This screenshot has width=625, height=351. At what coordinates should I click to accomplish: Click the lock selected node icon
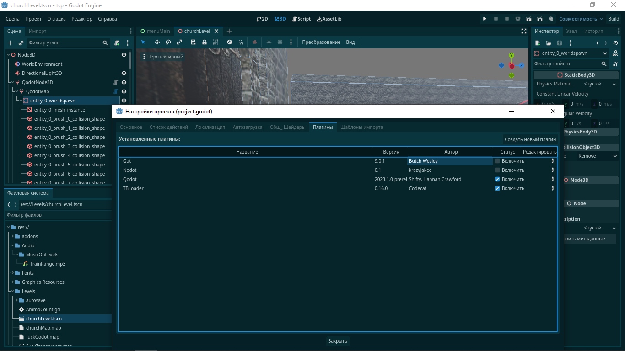205,42
